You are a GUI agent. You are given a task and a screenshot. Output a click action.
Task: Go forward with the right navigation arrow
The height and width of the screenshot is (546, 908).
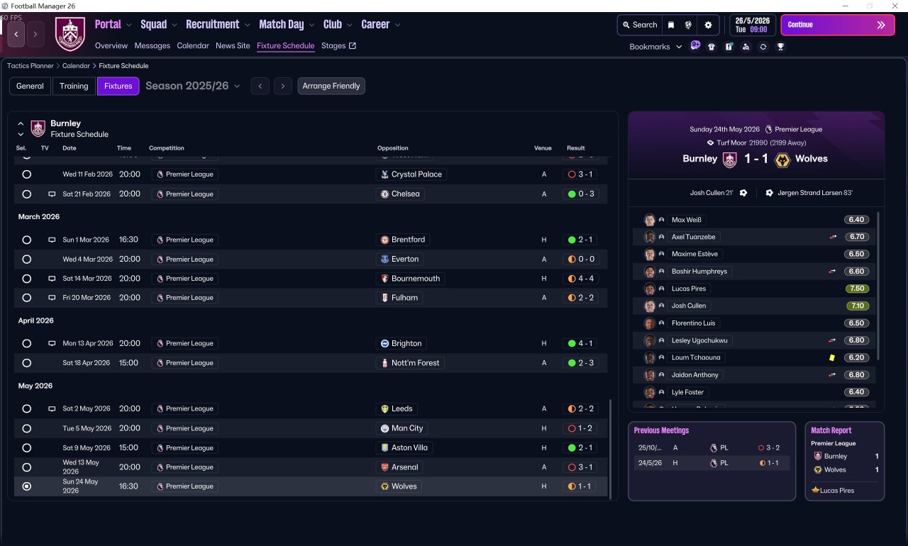[35, 33]
